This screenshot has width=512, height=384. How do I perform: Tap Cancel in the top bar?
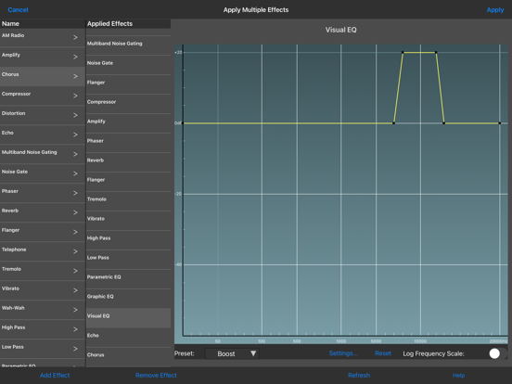pyautogui.click(x=18, y=10)
